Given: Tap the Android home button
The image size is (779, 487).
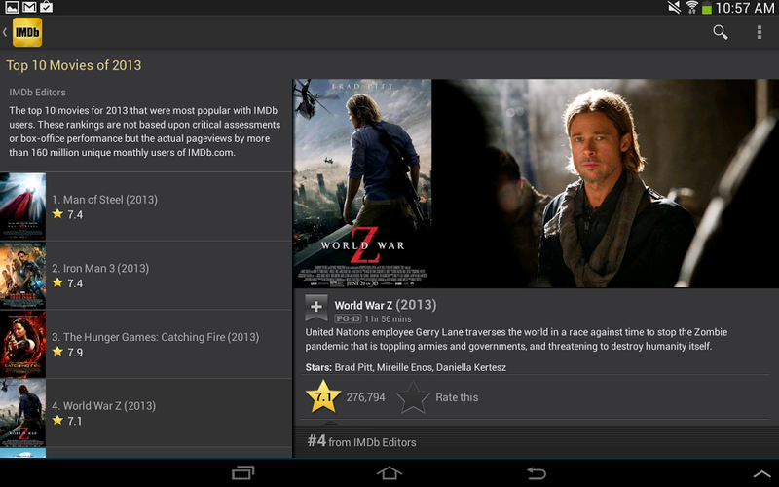Looking at the screenshot, I should point(389,472).
